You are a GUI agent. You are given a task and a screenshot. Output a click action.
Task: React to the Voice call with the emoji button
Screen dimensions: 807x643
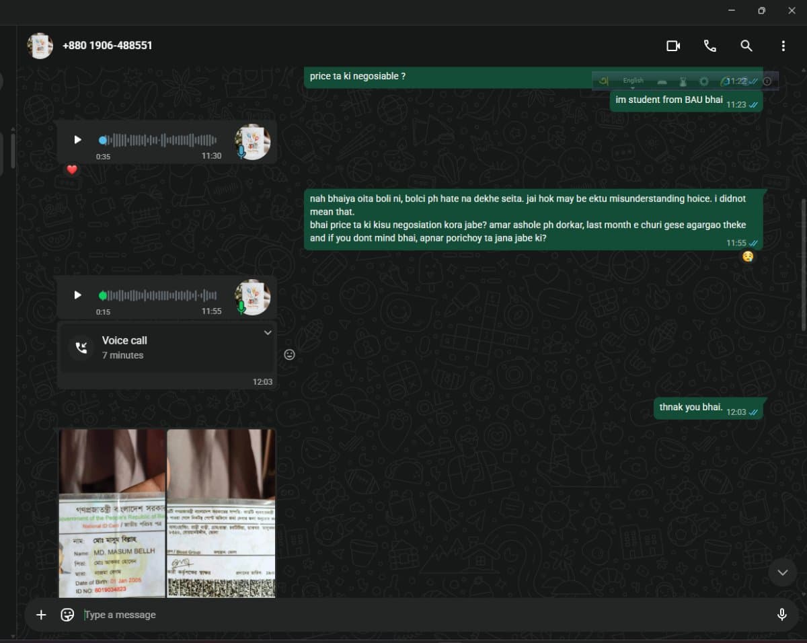coord(290,354)
